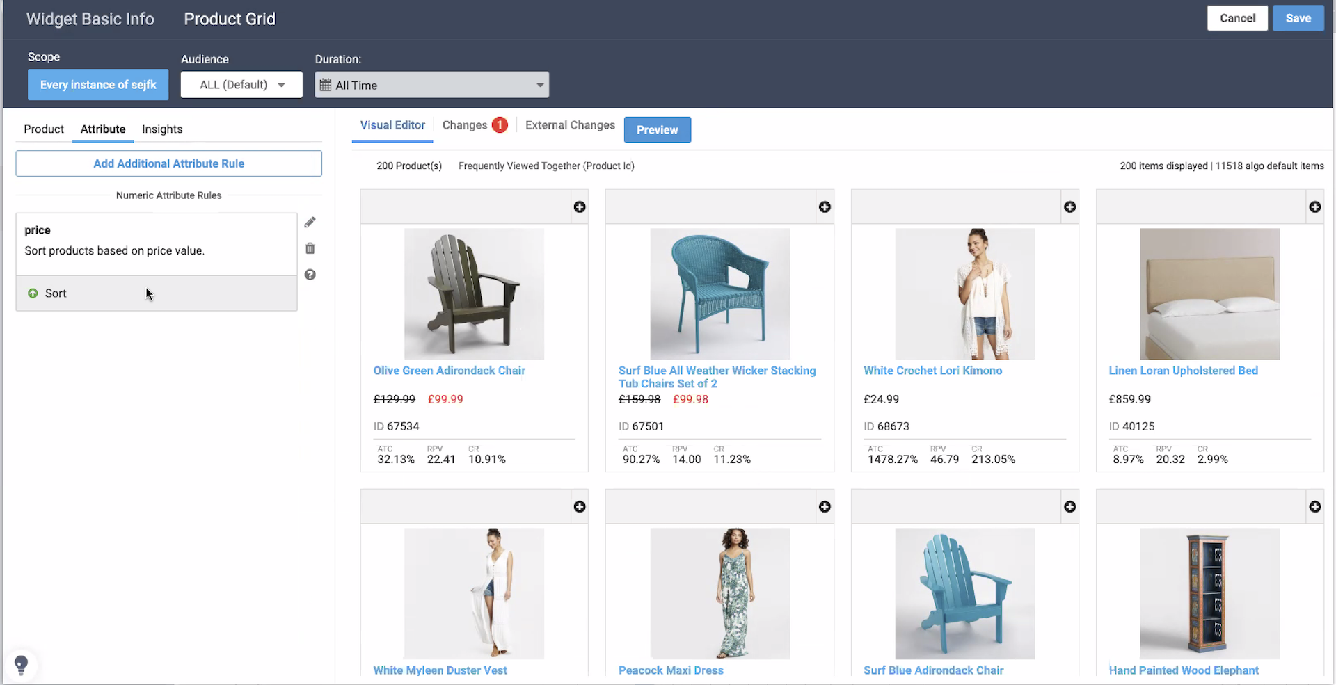
Task: Click the Hand Painted Wood Elephant image
Action: 1209,593
